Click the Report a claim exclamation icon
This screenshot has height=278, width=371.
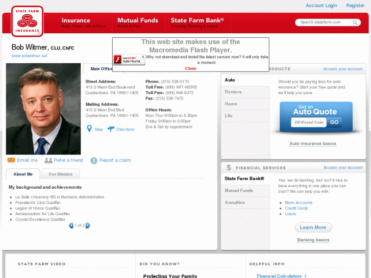pos(94,161)
